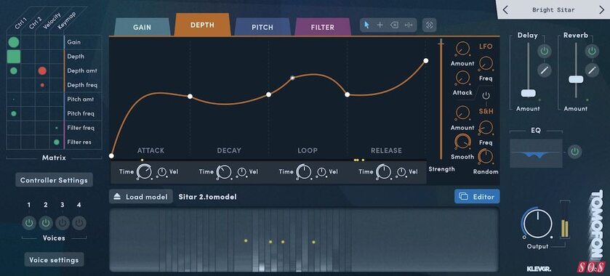Click the Load model eject icon

point(118,197)
